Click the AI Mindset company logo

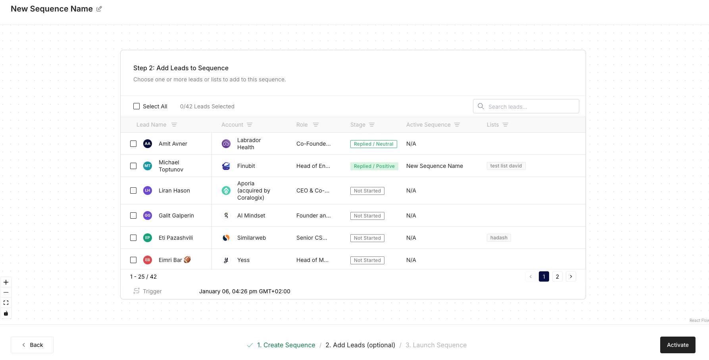click(x=226, y=216)
